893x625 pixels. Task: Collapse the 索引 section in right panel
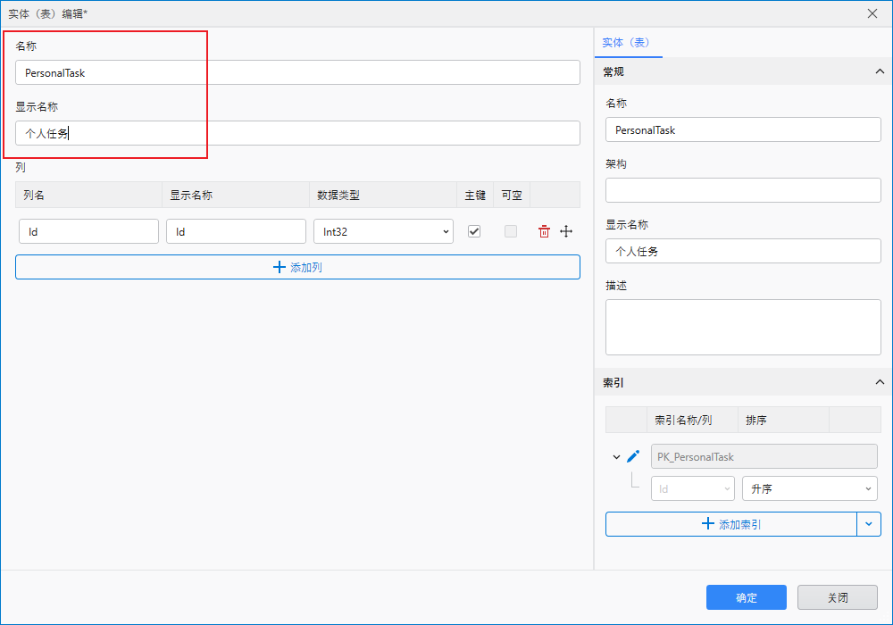pos(880,382)
